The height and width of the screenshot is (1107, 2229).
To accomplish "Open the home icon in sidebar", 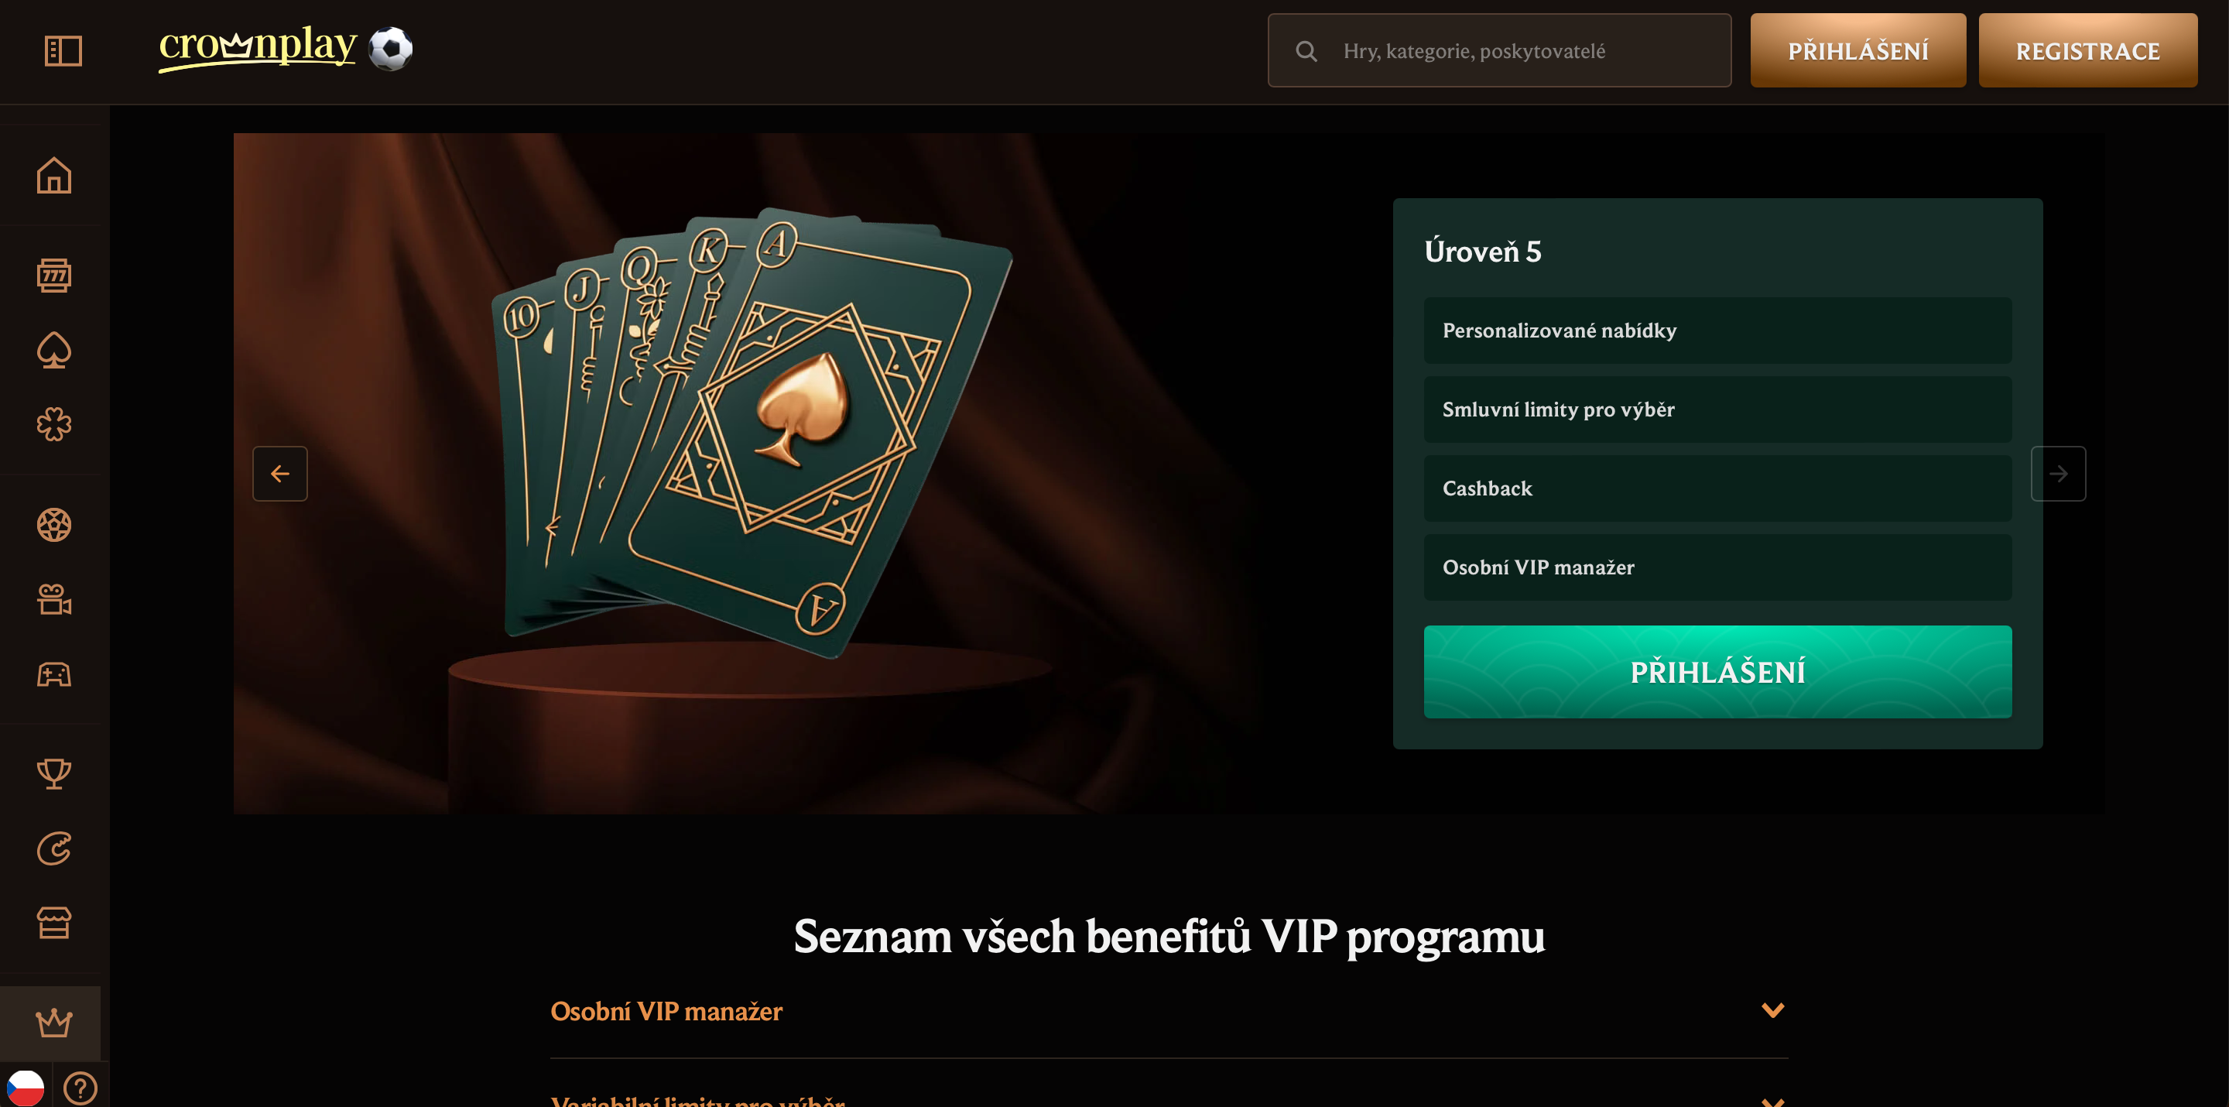I will click(x=53, y=176).
